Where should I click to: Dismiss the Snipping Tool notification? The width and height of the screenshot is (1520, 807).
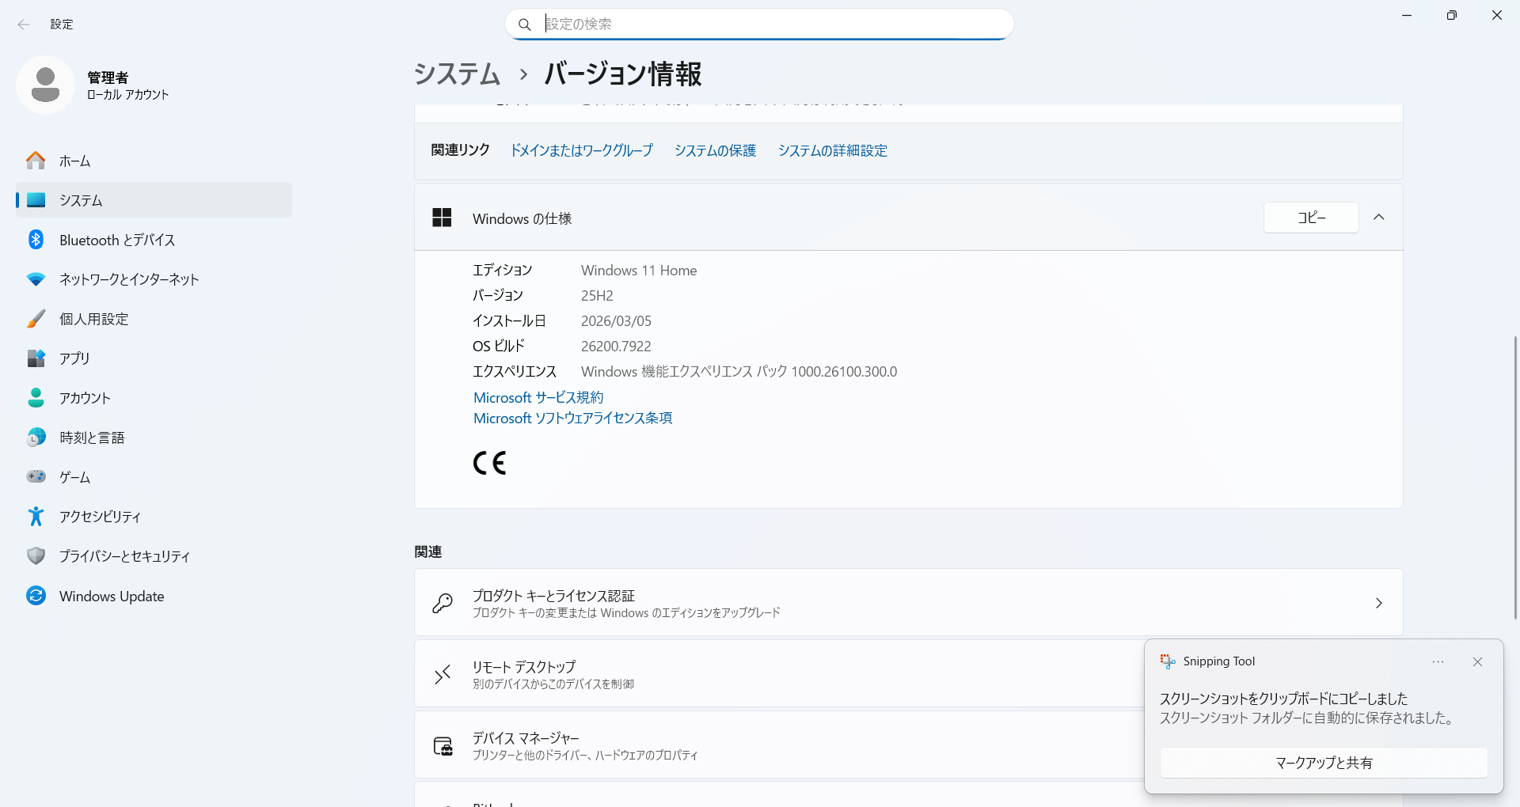(x=1477, y=661)
